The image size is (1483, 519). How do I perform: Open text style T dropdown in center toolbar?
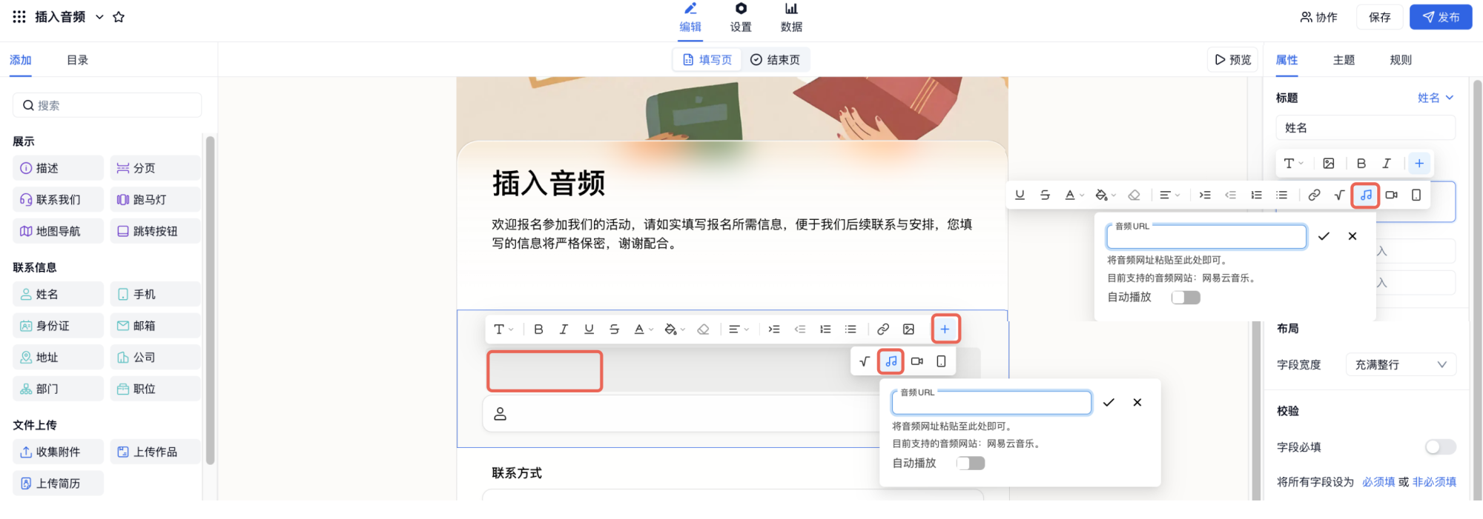pos(503,329)
